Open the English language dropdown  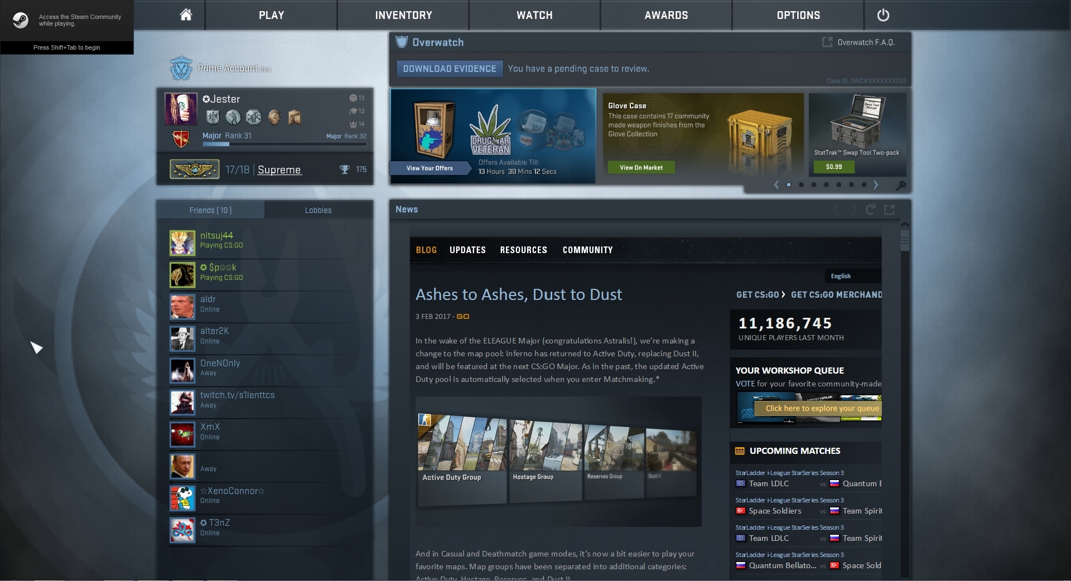[853, 276]
